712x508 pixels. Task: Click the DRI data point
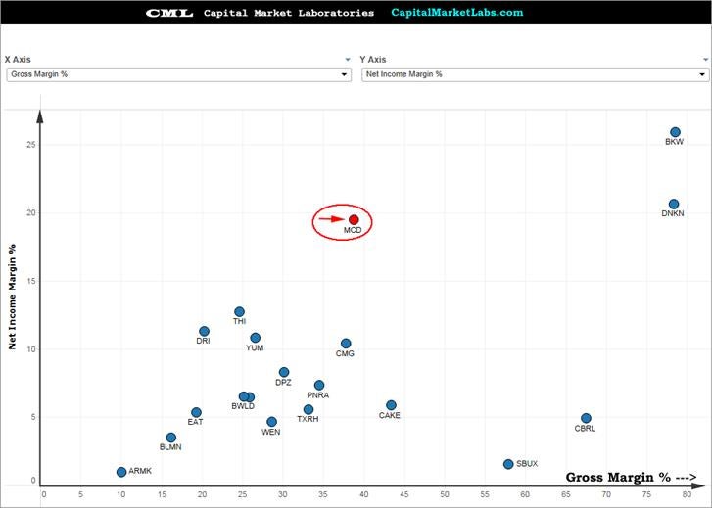point(205,332)
